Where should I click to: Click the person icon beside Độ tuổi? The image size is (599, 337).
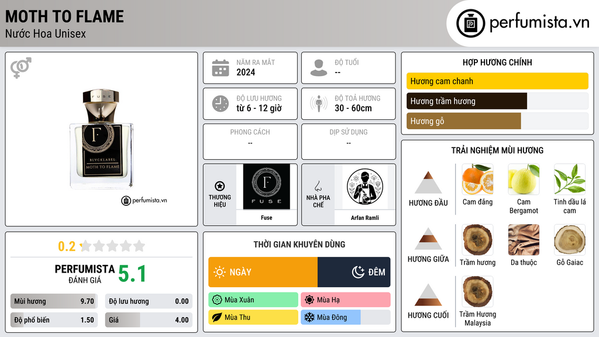319,68
